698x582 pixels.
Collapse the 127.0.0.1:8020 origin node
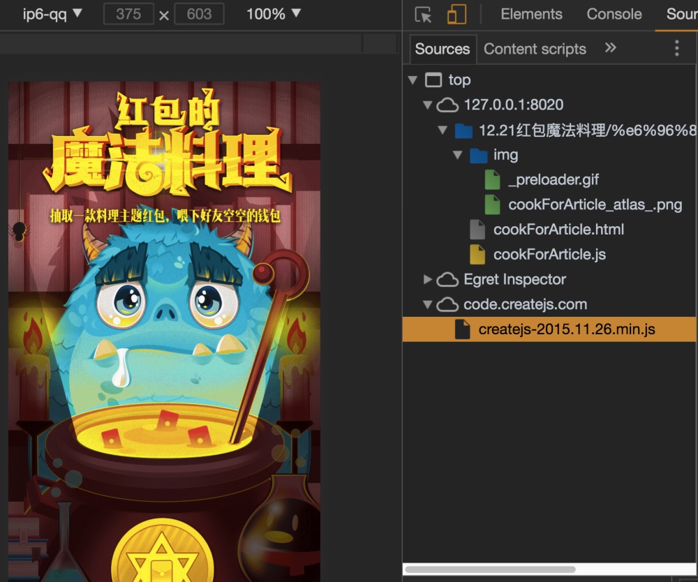coord(426,105)
